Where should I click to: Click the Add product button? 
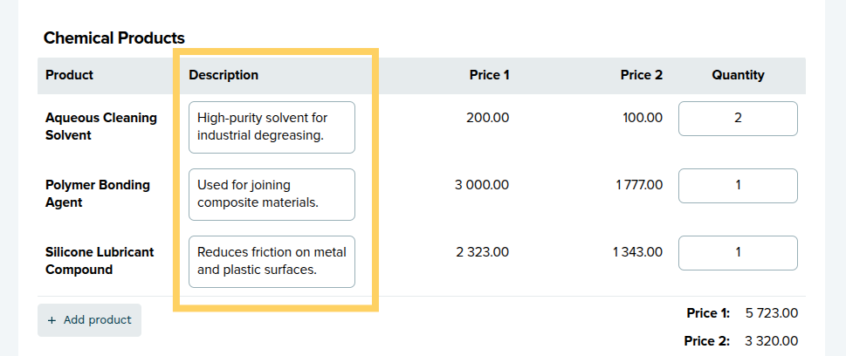coord(89,320)
